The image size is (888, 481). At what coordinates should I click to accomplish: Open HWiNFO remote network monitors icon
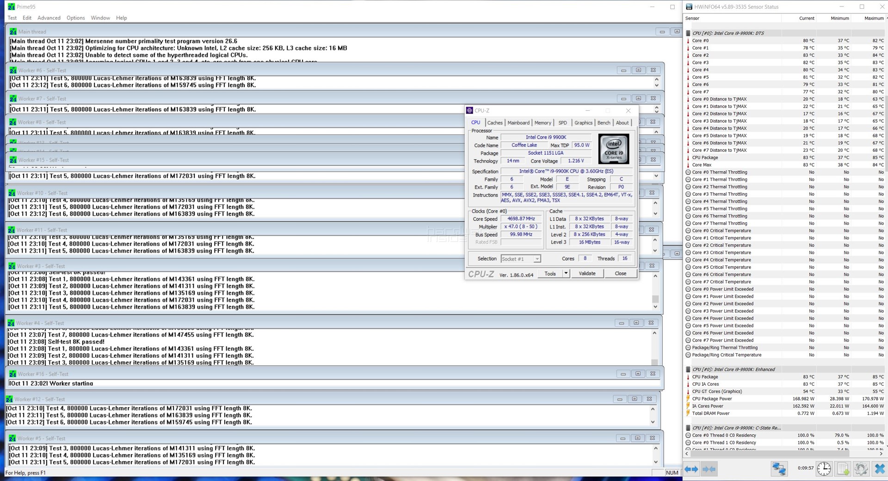(779, 469)
